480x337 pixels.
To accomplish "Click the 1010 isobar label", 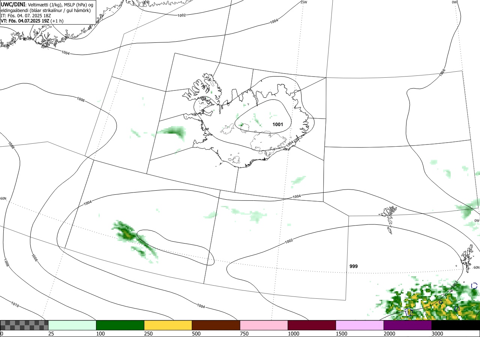I will [15, 304].
